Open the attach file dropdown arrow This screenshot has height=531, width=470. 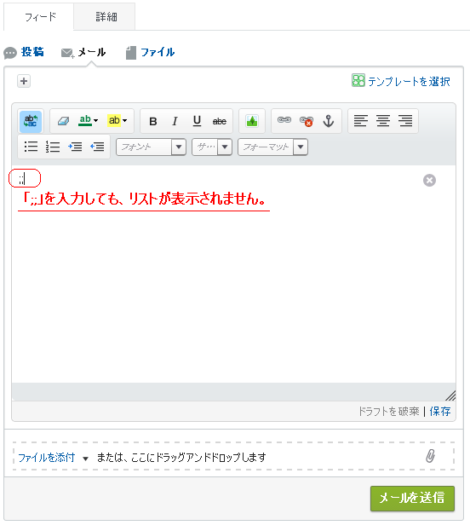[x=86, y=459]
